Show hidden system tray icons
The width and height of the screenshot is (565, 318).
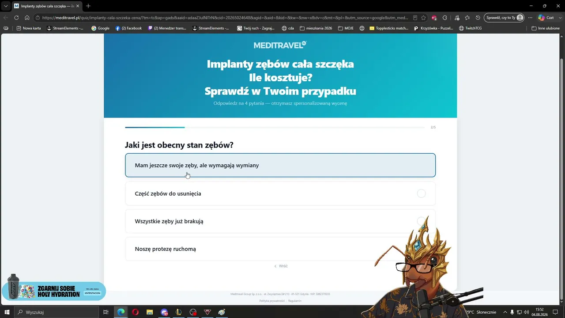(x=505, y=312)
